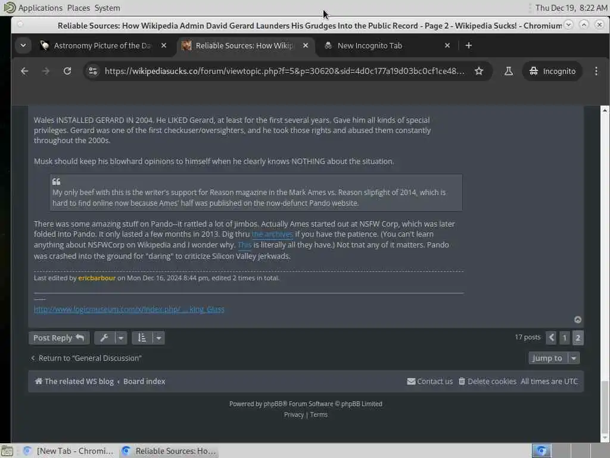Click the clock showing Thu Dec 19
Viewport: 610px width, 458px height.
point(571,8)
